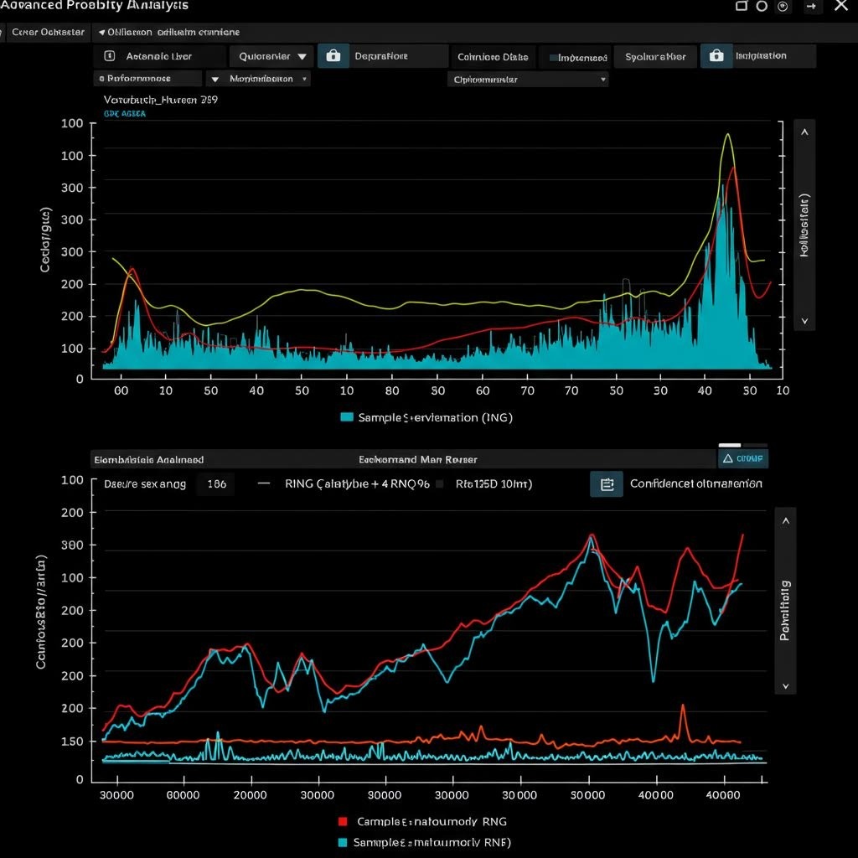Click the briefcase icon left of Inigiration
The image size is (858, 858).
coord(716,56)
